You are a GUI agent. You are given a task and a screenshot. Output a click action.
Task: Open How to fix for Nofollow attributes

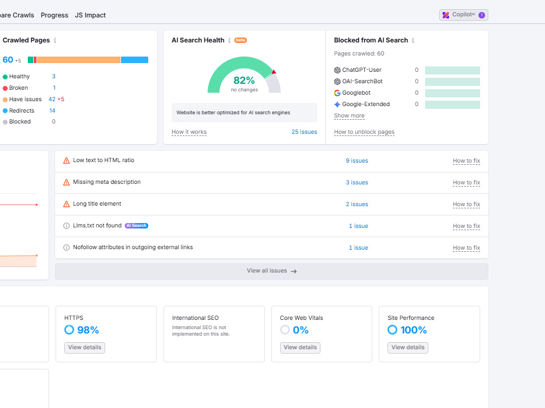[x=467, y=248]
